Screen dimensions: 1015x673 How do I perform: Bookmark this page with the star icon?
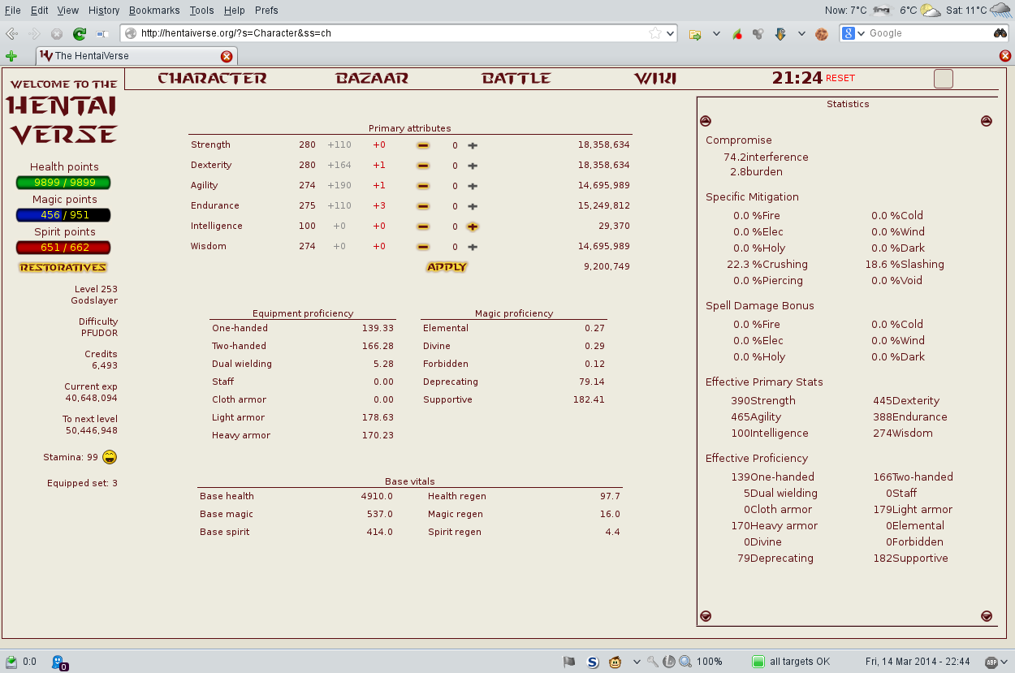tap(654, 33)
